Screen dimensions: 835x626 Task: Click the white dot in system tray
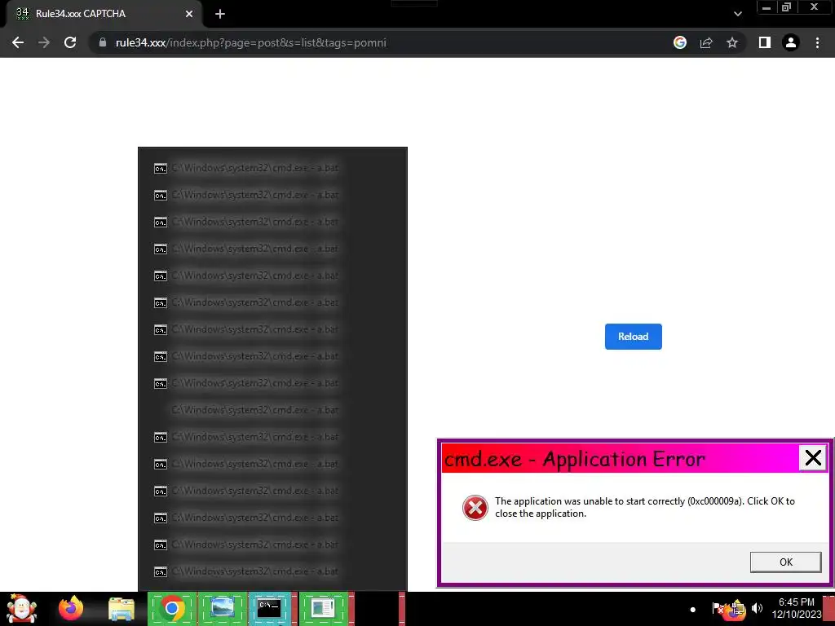click(x=693, y=610)
